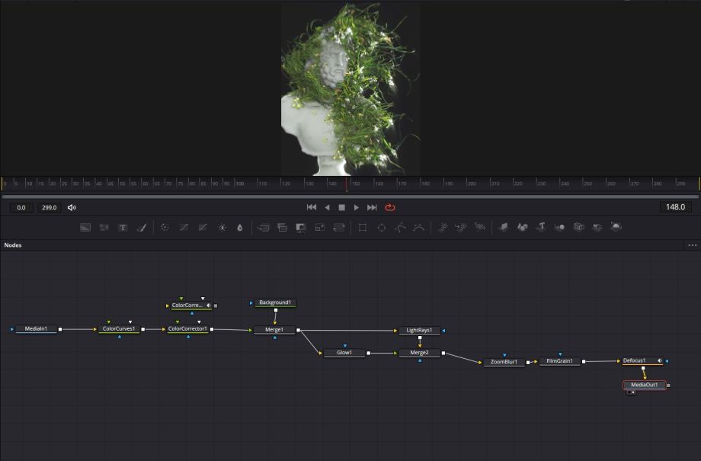Click the Renderer3D icon in the toolbar
The width and height of the screenshot is (701, 461).
point(616,227)
